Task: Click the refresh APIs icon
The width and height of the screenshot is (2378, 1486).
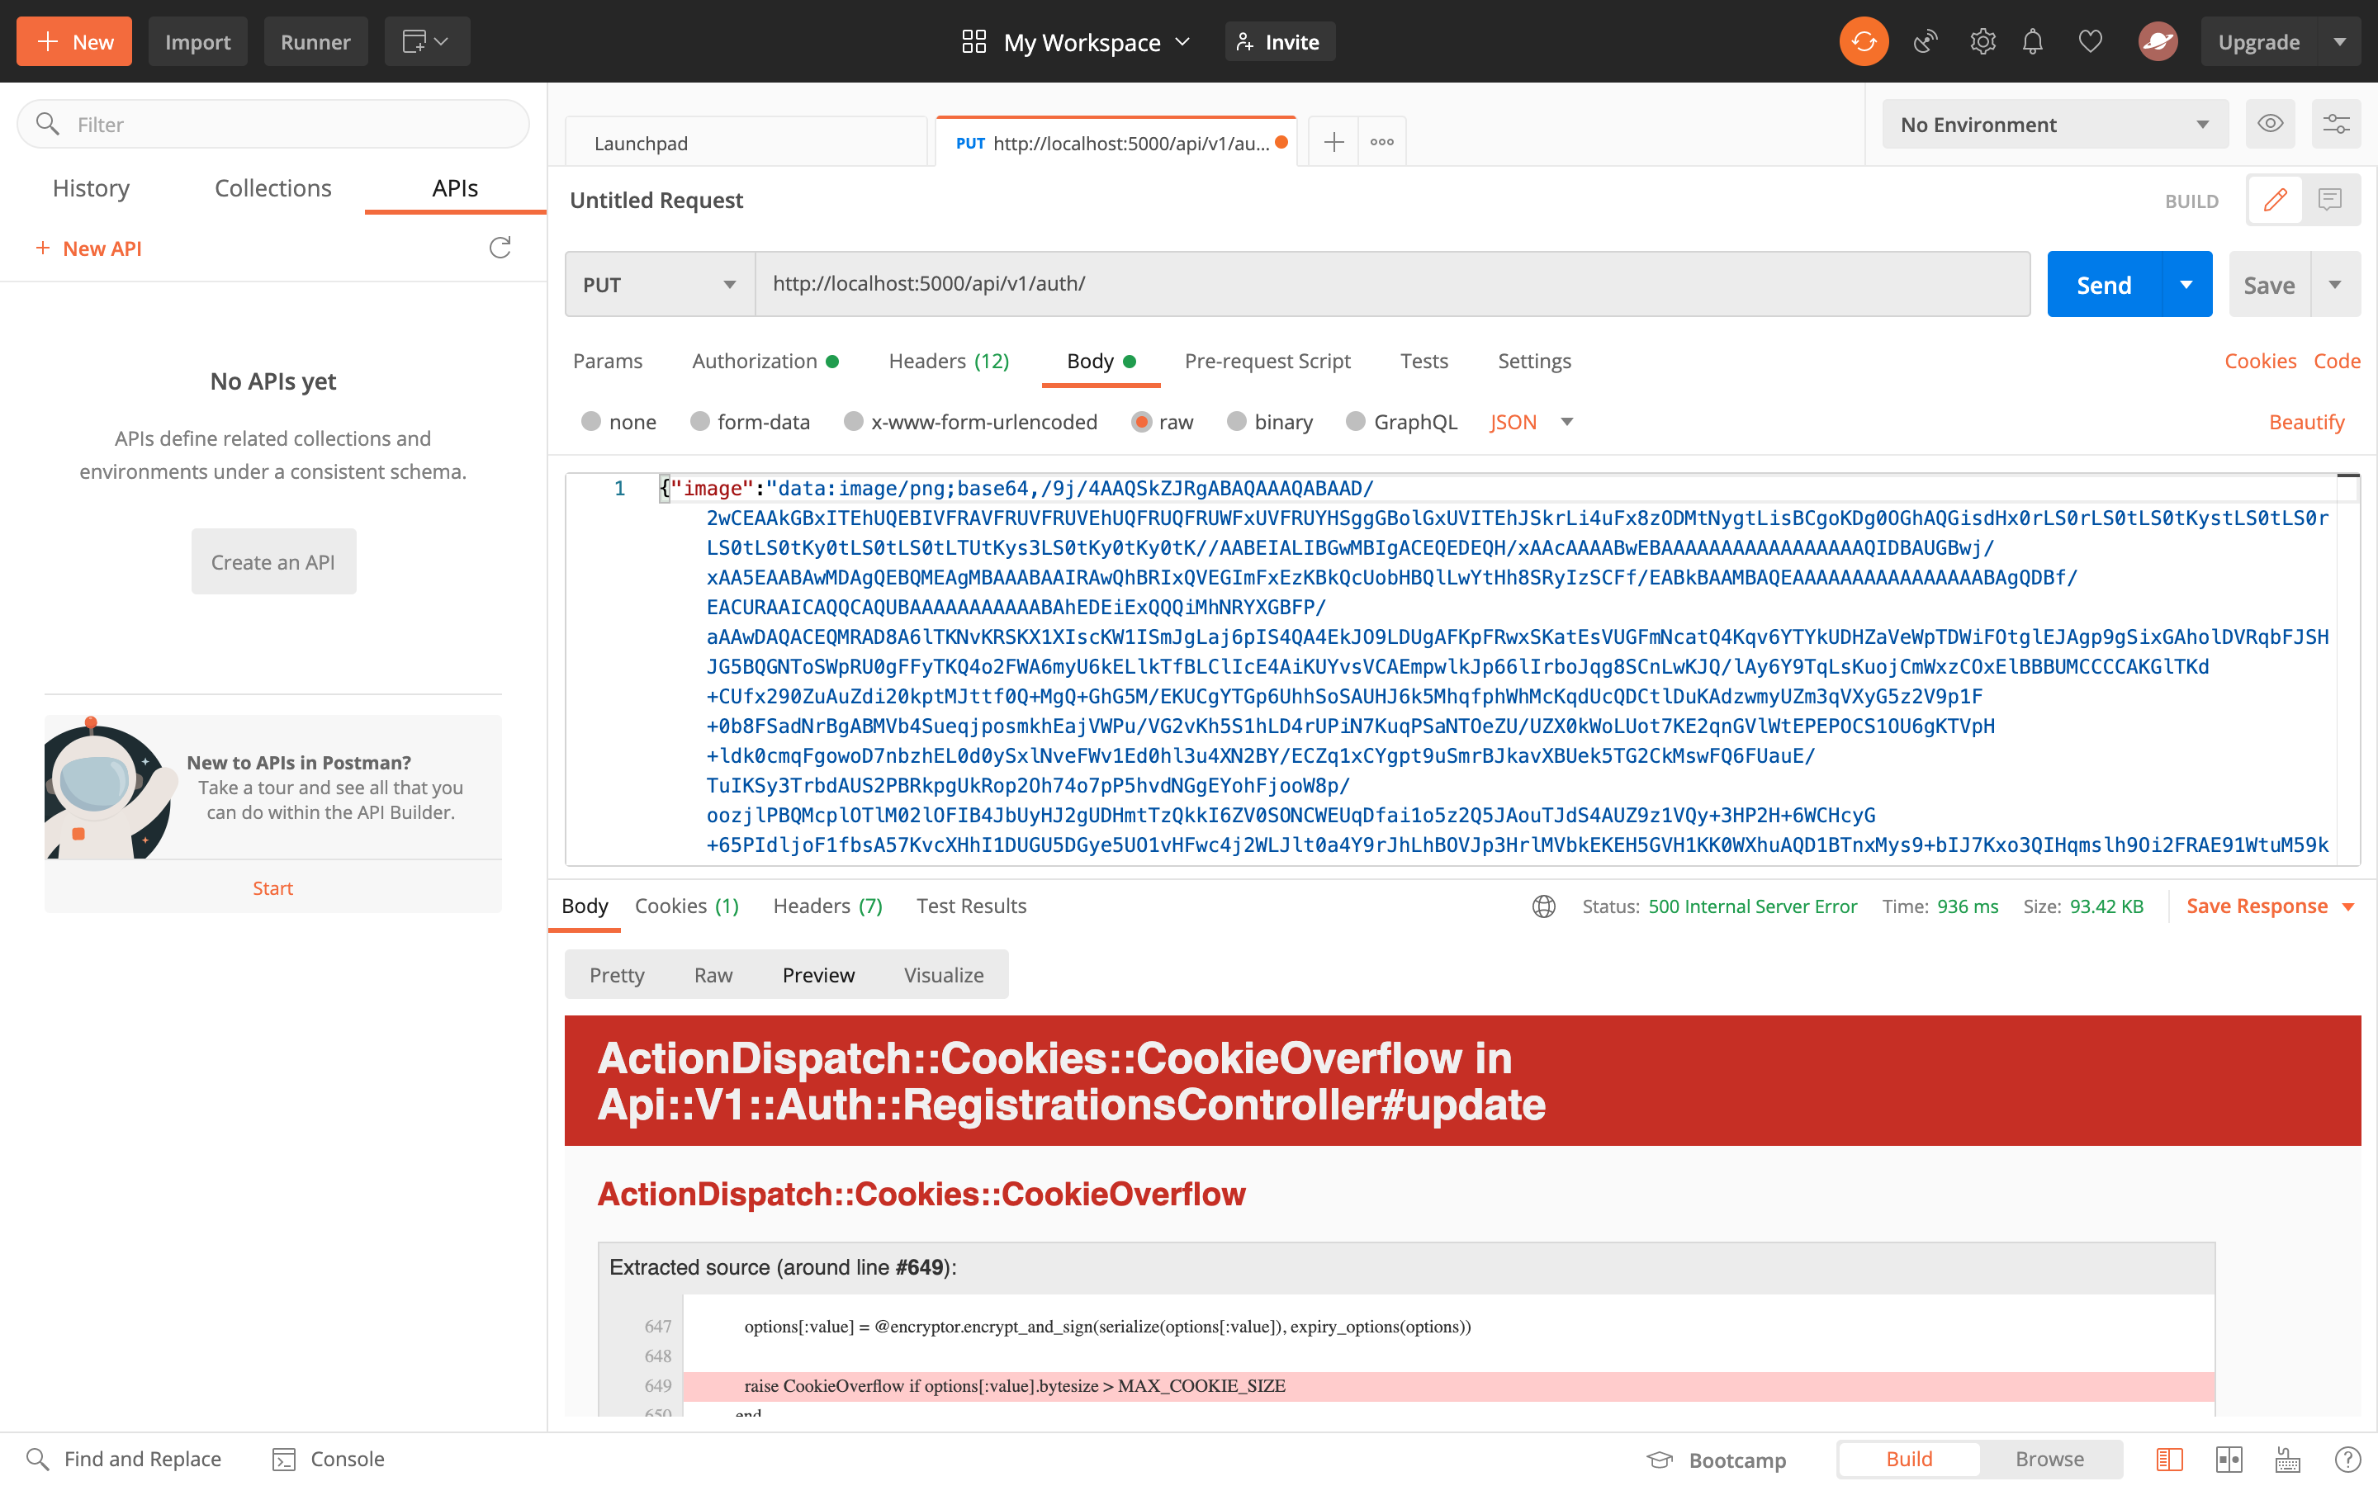Action: pyautogui.click(x=500, y=248)
